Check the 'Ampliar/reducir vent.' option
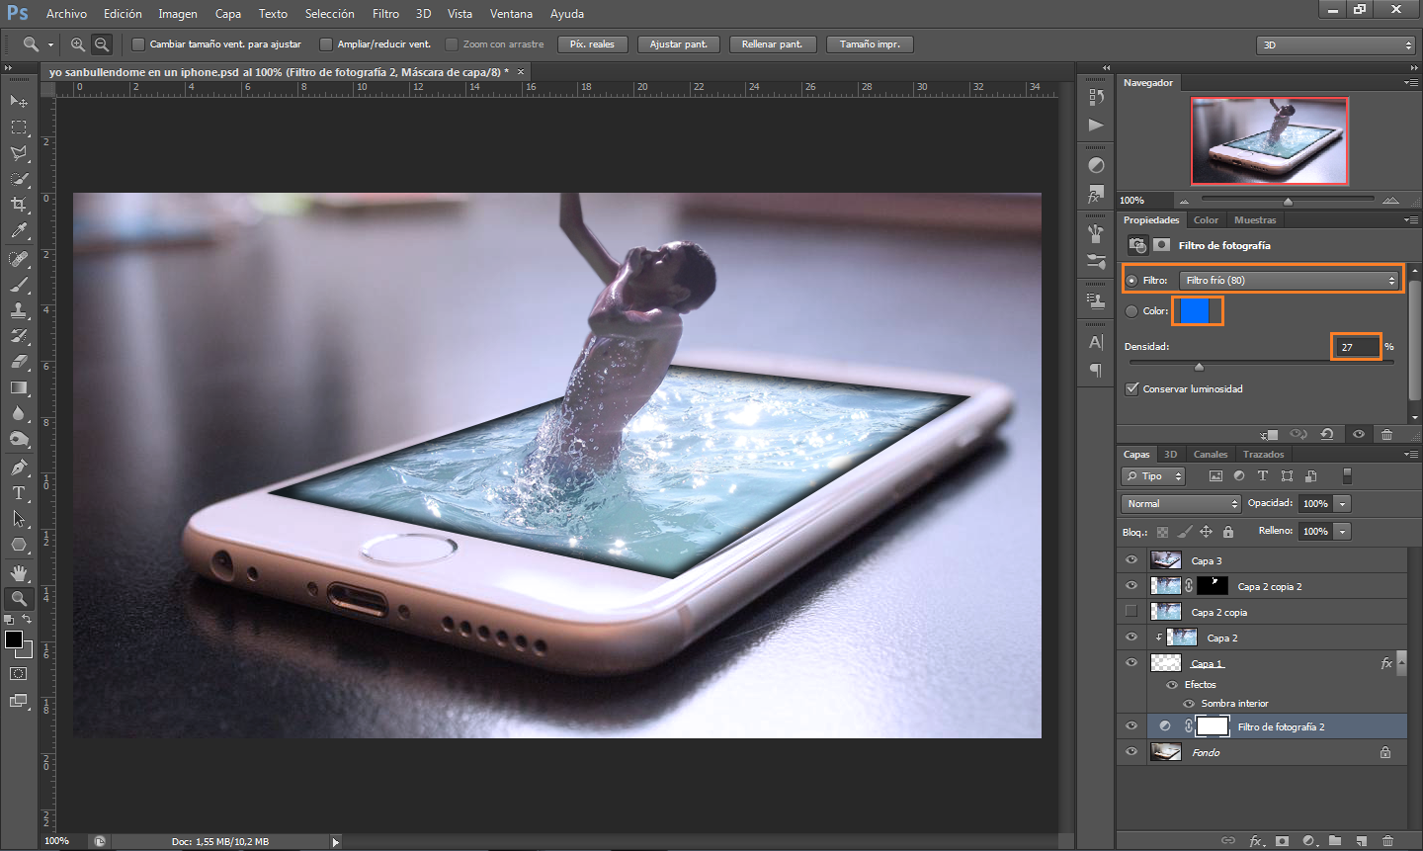The width and height of the screenshot is (1423, 851). [x=326, y=44]
